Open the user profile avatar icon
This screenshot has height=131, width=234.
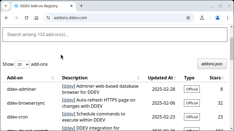pos(217,18)
